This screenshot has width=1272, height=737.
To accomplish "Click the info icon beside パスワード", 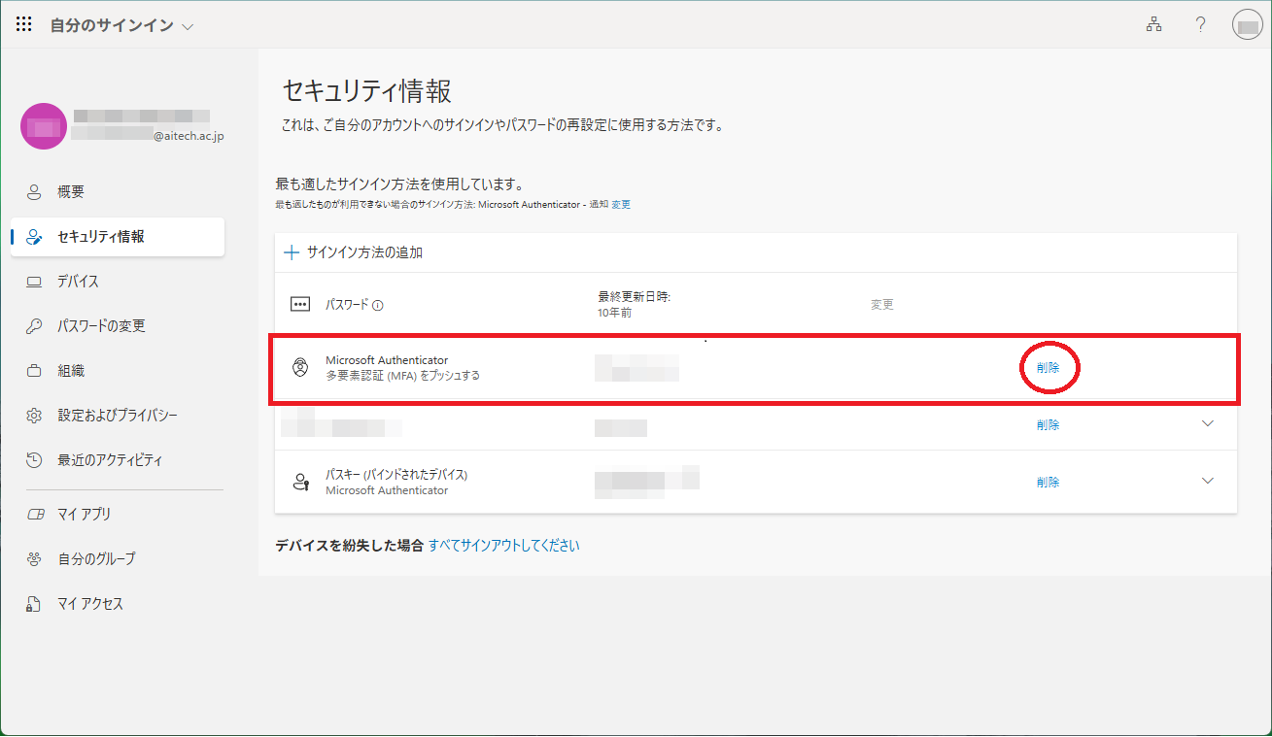I will 378,303.
